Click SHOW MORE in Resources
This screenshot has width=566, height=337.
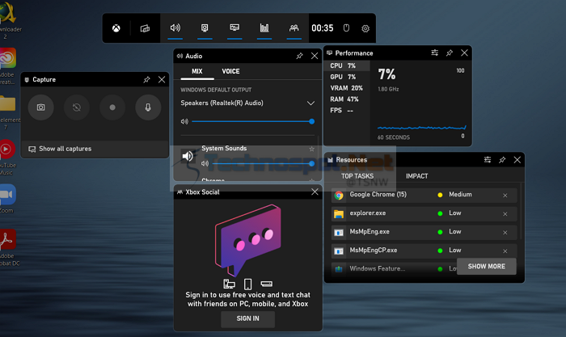[x=487, y=266]
